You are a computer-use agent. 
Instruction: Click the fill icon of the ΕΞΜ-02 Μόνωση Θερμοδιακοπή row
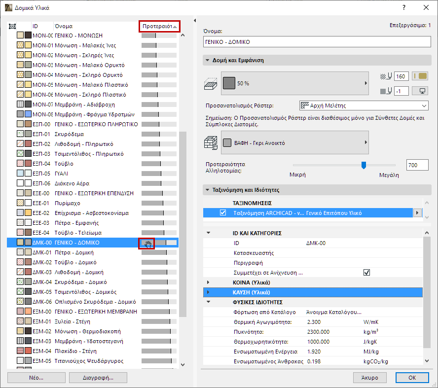coord(20,331)
